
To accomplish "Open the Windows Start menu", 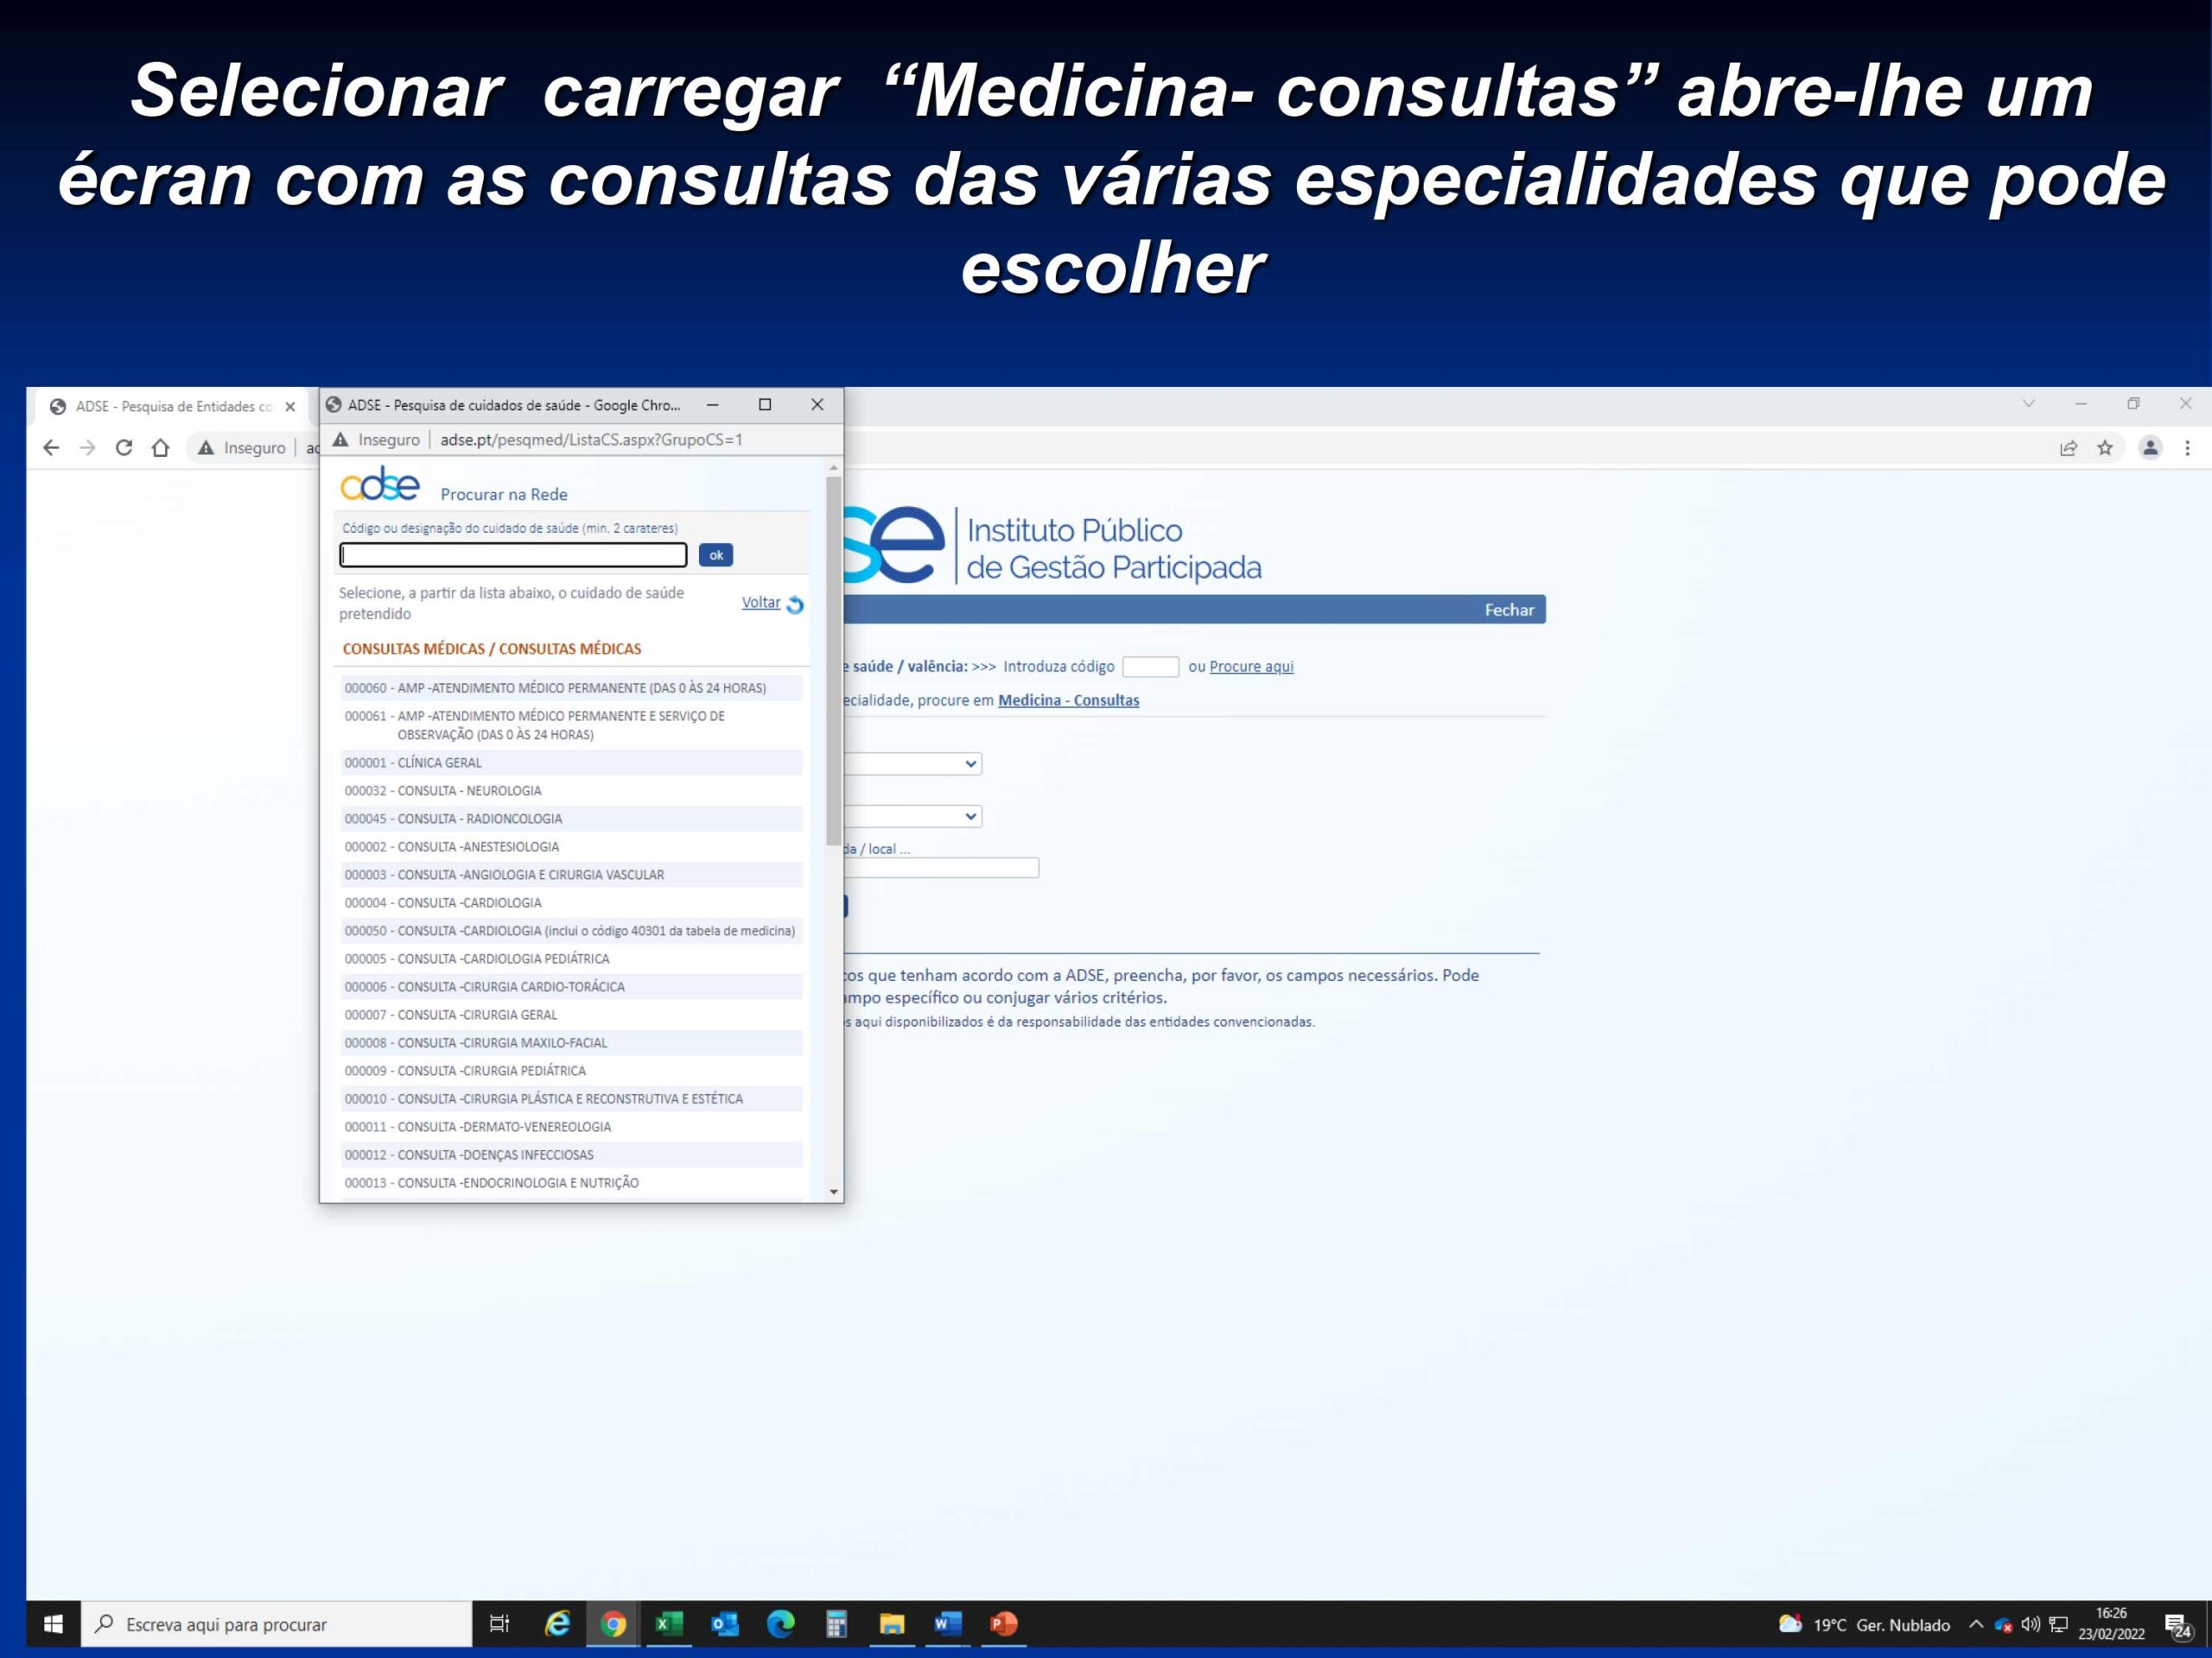I will pos(53,1624).
